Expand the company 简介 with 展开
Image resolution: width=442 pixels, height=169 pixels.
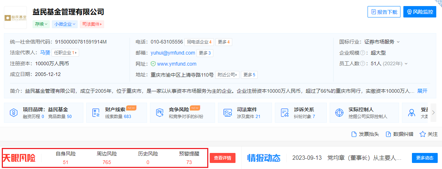tap(422, 91)
